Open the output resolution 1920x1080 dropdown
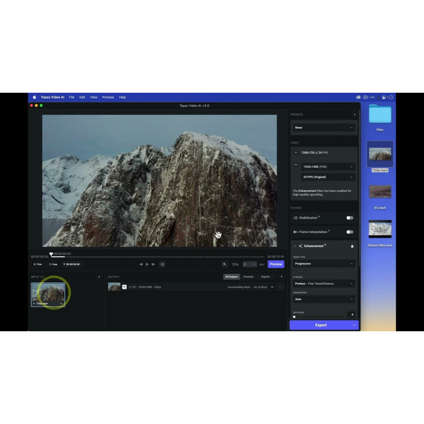This screenshot has height=424, width=424. (x=328, y=166)
